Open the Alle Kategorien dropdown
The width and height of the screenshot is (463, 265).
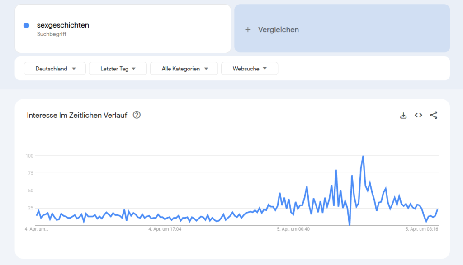[184, 69]
